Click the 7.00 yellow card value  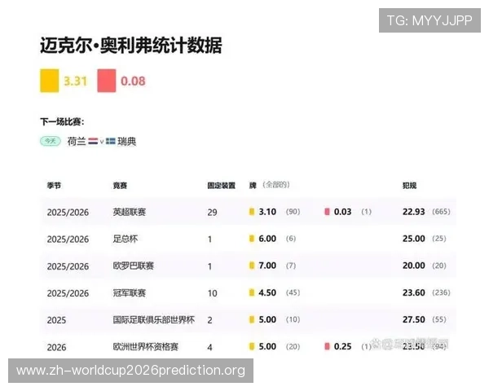[267, 266]
